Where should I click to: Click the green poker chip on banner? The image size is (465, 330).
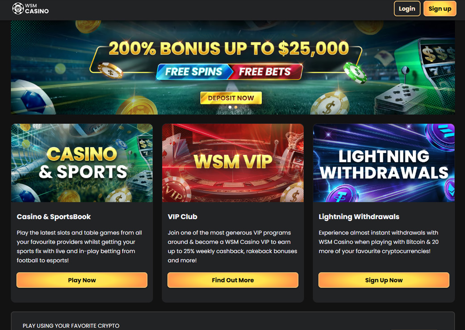click(355, 73)
